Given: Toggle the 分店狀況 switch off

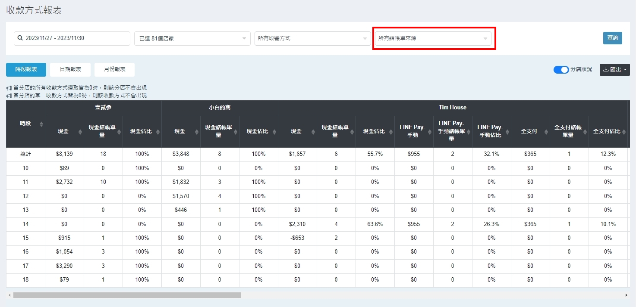Looking at the screenshot, I should [561, 70].
